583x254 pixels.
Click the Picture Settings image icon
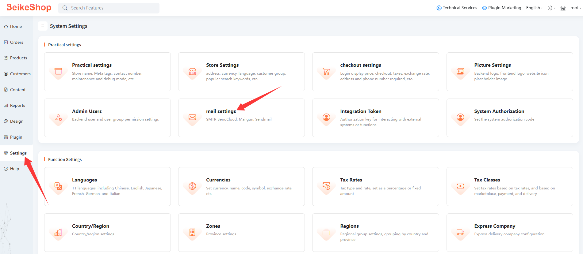pos(460,72)
